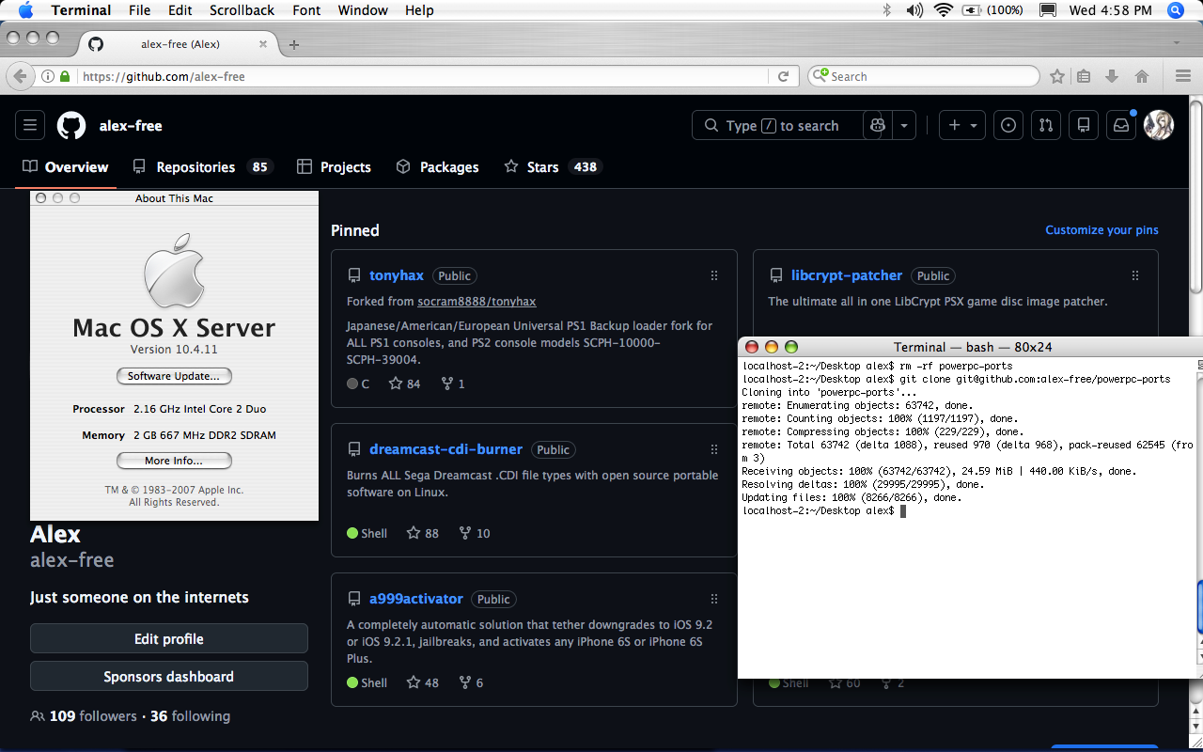Open the Wi-Fi status menu
Screen dimensions: 1203x752
944,10
